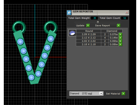The height and width of the screenshot is (105, 140).
Task: Click the green arrow next to Save Report
Action: tap(118, 25)
